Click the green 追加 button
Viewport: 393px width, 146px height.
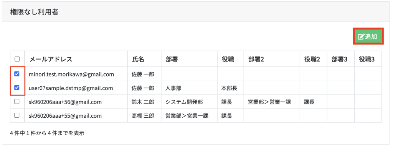tap(368, 36)
